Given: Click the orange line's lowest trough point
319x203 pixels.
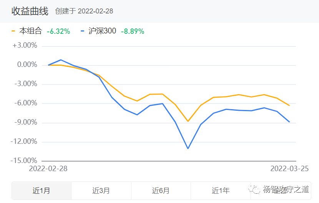Looking at the screenshot, I should (188, 121).
